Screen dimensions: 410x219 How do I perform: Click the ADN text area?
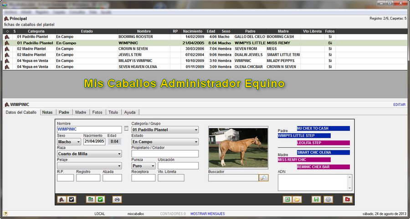[313, 182]
